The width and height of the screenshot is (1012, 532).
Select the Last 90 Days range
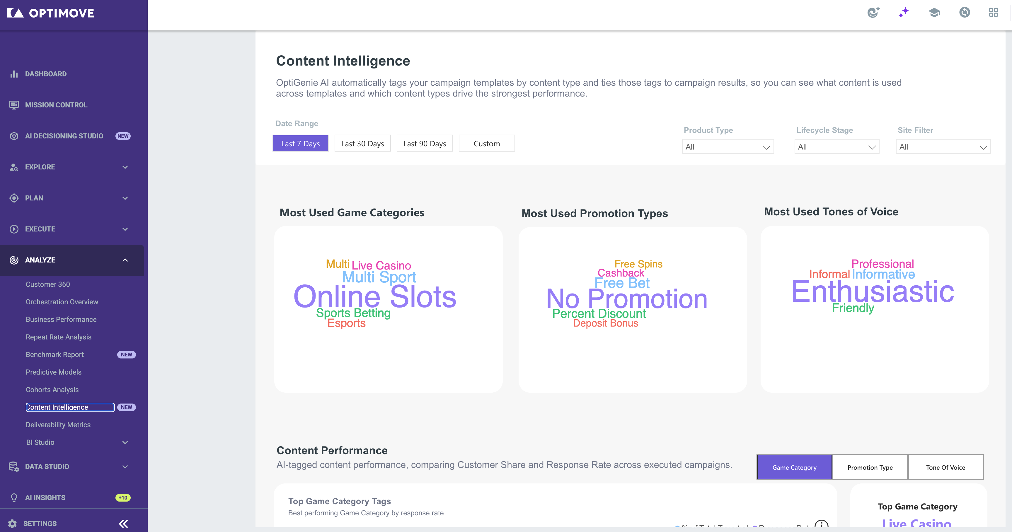[424, 144]
